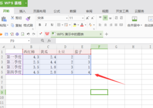This screenshot has width=153, height=108.
Task: Click the Increase font size icon
Action: click(x=87, y=18)
